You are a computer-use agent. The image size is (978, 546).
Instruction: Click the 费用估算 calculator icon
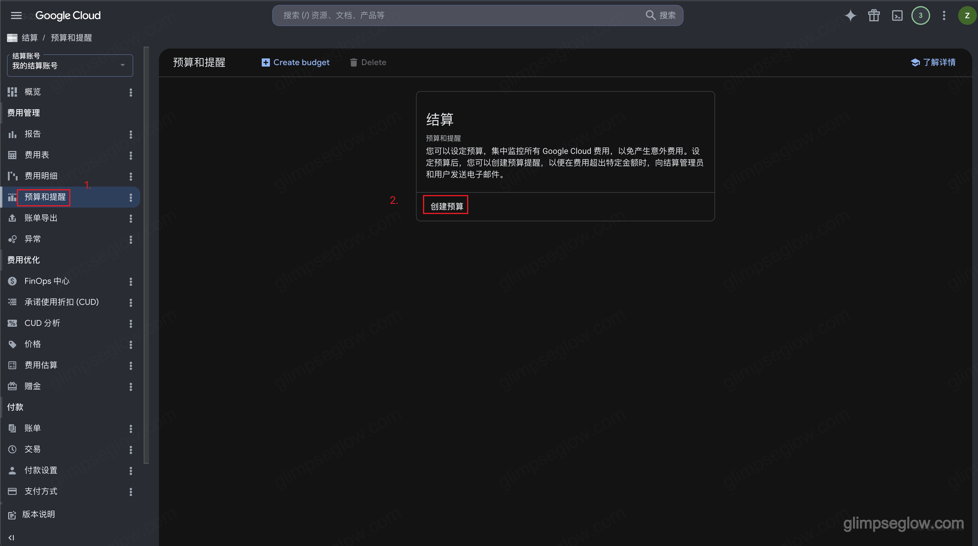[x=12, y=365]
